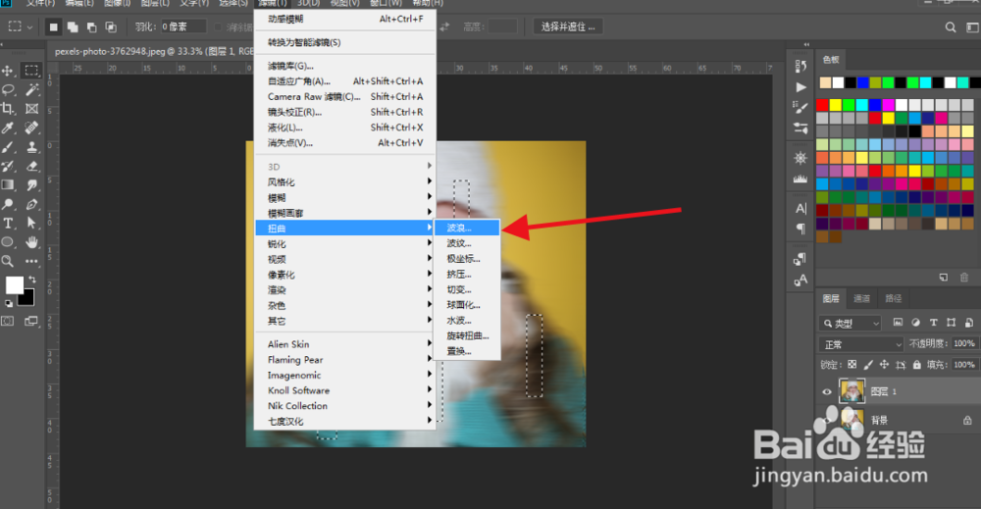Swap foreground and background colors
Screen dimensions: 981x509
[32, 280]
